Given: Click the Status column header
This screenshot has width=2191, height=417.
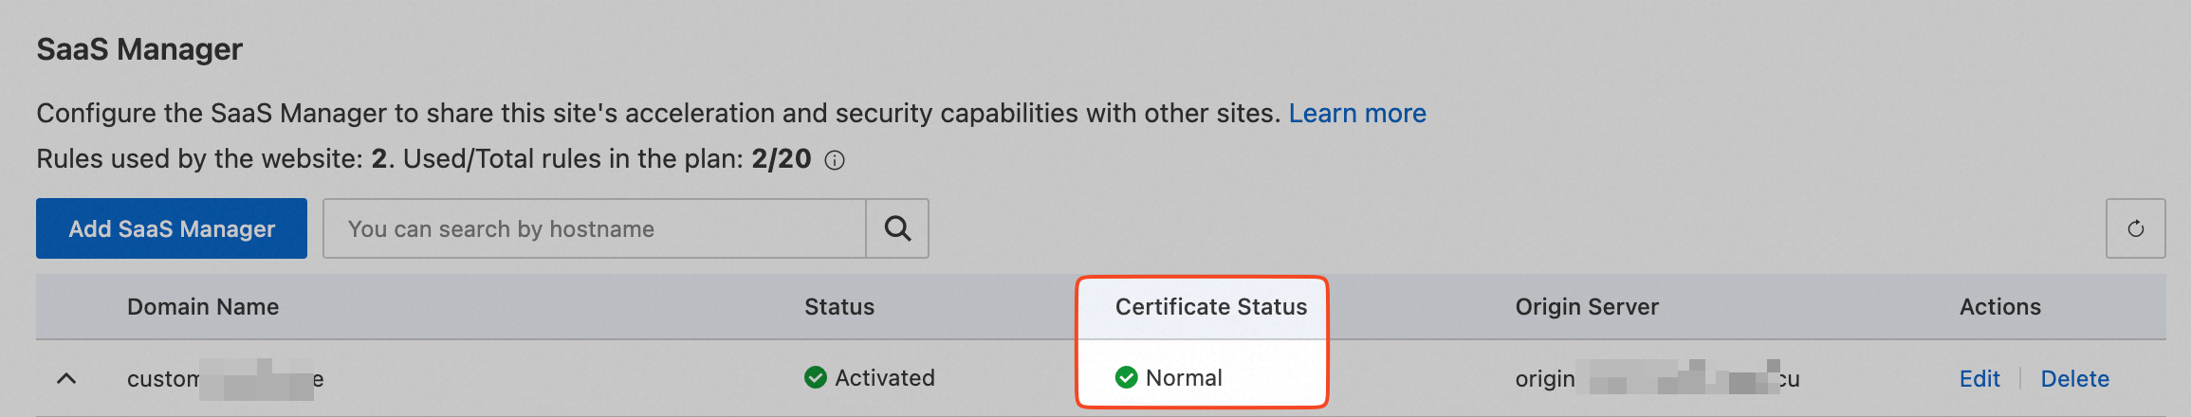Looking at the screenshot, I should [838, 307].
